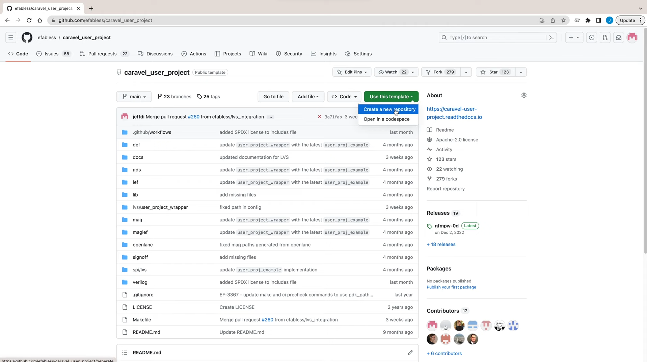Open the Edit Pins dropdown
Screen dimensions: 647x362
point(352,72)
